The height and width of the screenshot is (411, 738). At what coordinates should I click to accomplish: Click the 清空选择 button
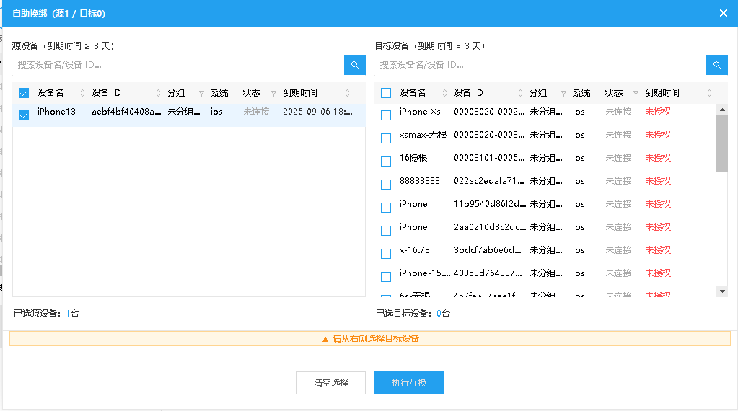331,383
